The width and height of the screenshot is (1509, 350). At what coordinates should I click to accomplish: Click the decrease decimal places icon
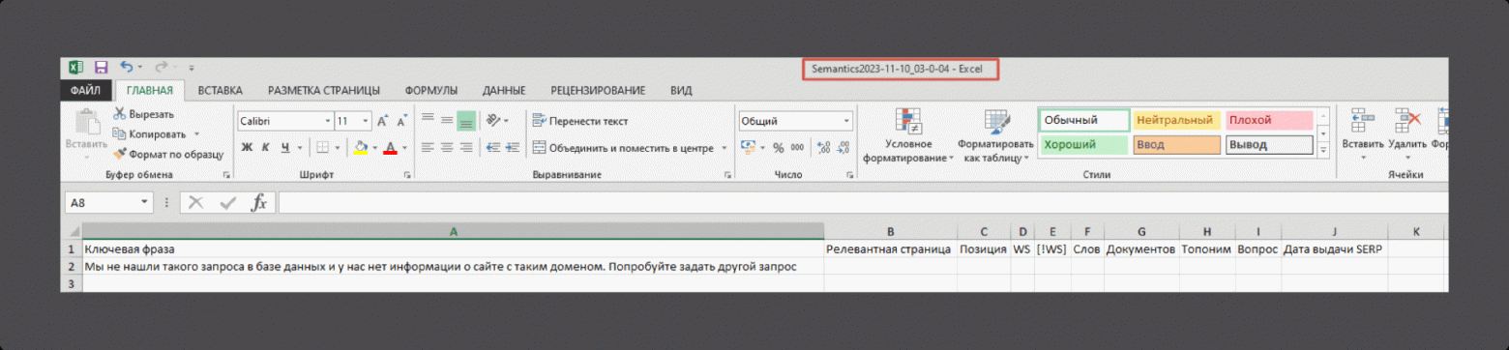coord(843,148)
